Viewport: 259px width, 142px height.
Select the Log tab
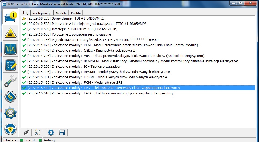[25, 13]
